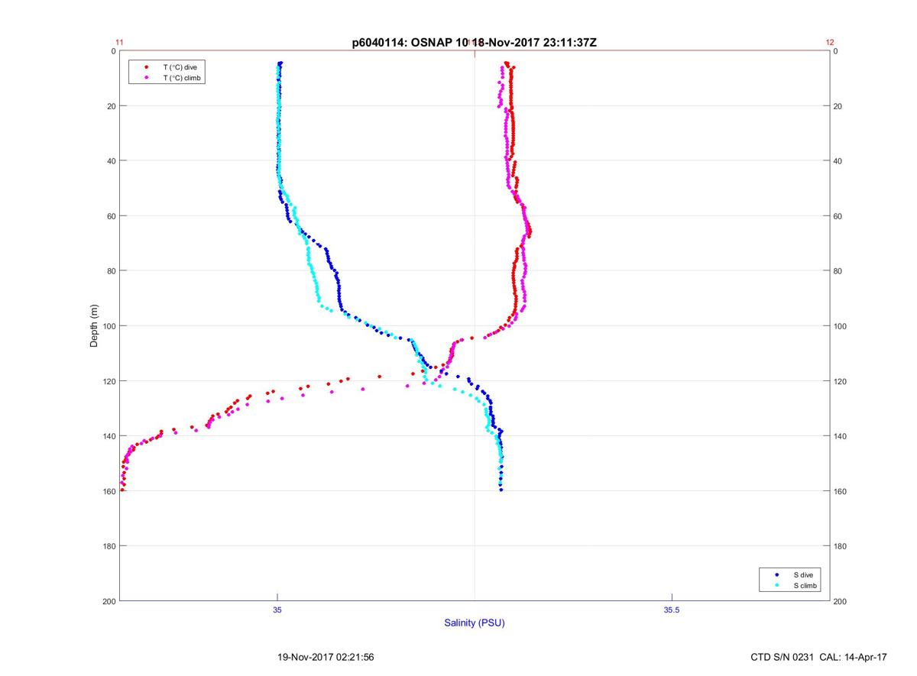Click red marker of T dive legend entry

click(146, 67)
